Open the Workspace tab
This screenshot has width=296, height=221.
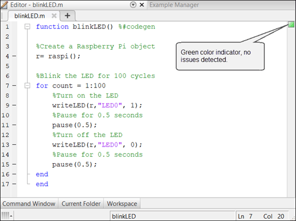[122, 204]
